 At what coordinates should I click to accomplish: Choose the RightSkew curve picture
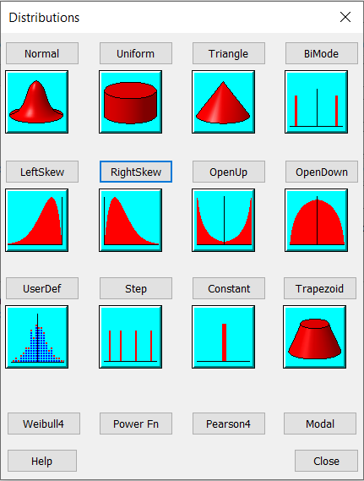(131, 221)
